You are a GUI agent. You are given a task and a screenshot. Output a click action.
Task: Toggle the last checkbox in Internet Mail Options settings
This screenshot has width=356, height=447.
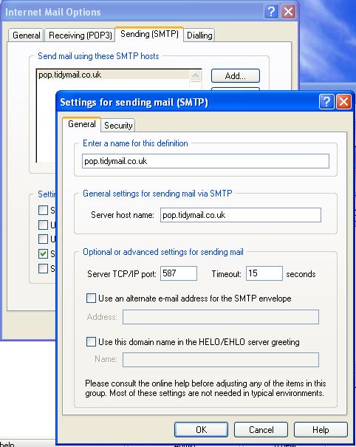pos(43,268)
